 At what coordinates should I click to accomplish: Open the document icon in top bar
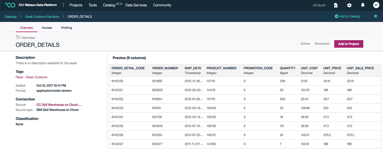click(336, 5)
